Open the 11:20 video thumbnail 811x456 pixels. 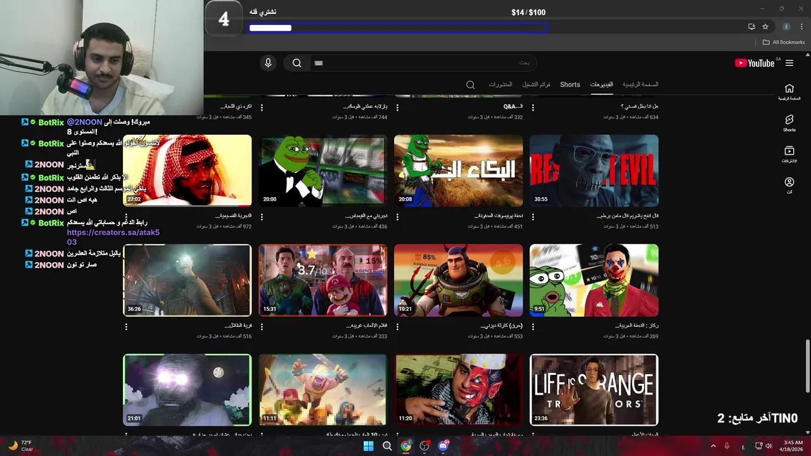pyautogui.click(x=458, y=389)
